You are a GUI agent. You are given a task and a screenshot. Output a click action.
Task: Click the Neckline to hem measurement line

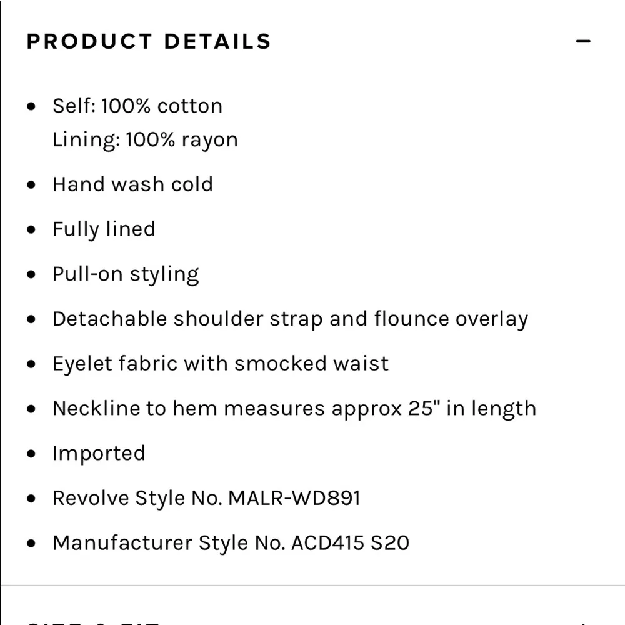[x=294, y=409]
